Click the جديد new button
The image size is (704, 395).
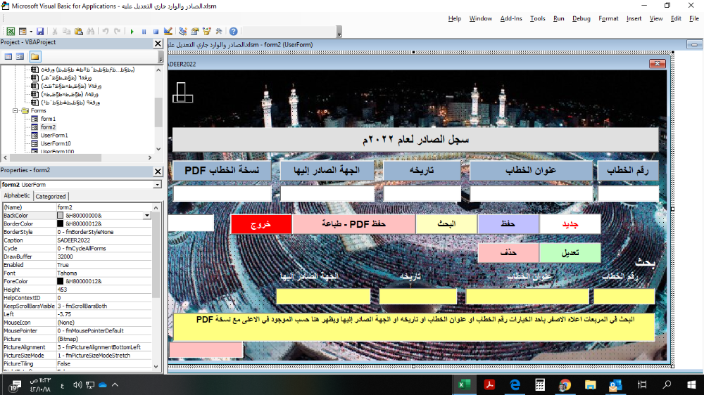pyautogui.click(x=570, y=224)
